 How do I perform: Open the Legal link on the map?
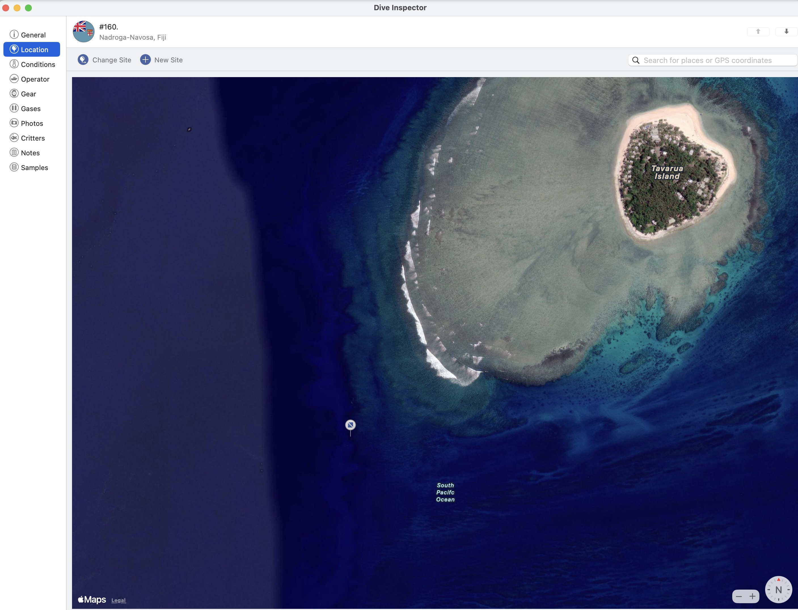(119, 600)
